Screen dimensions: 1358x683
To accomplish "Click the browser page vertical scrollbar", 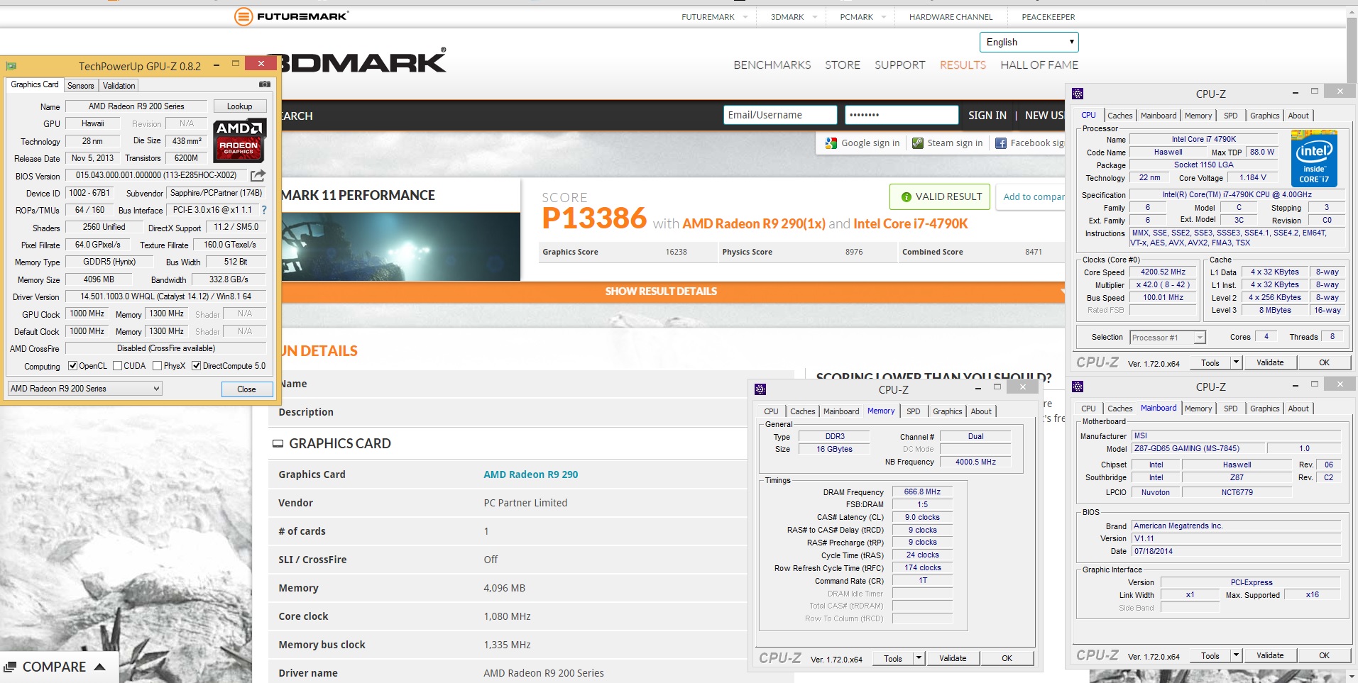I will click(1352, 50).
